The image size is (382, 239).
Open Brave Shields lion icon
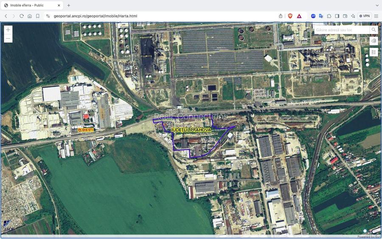coord(290,16)
